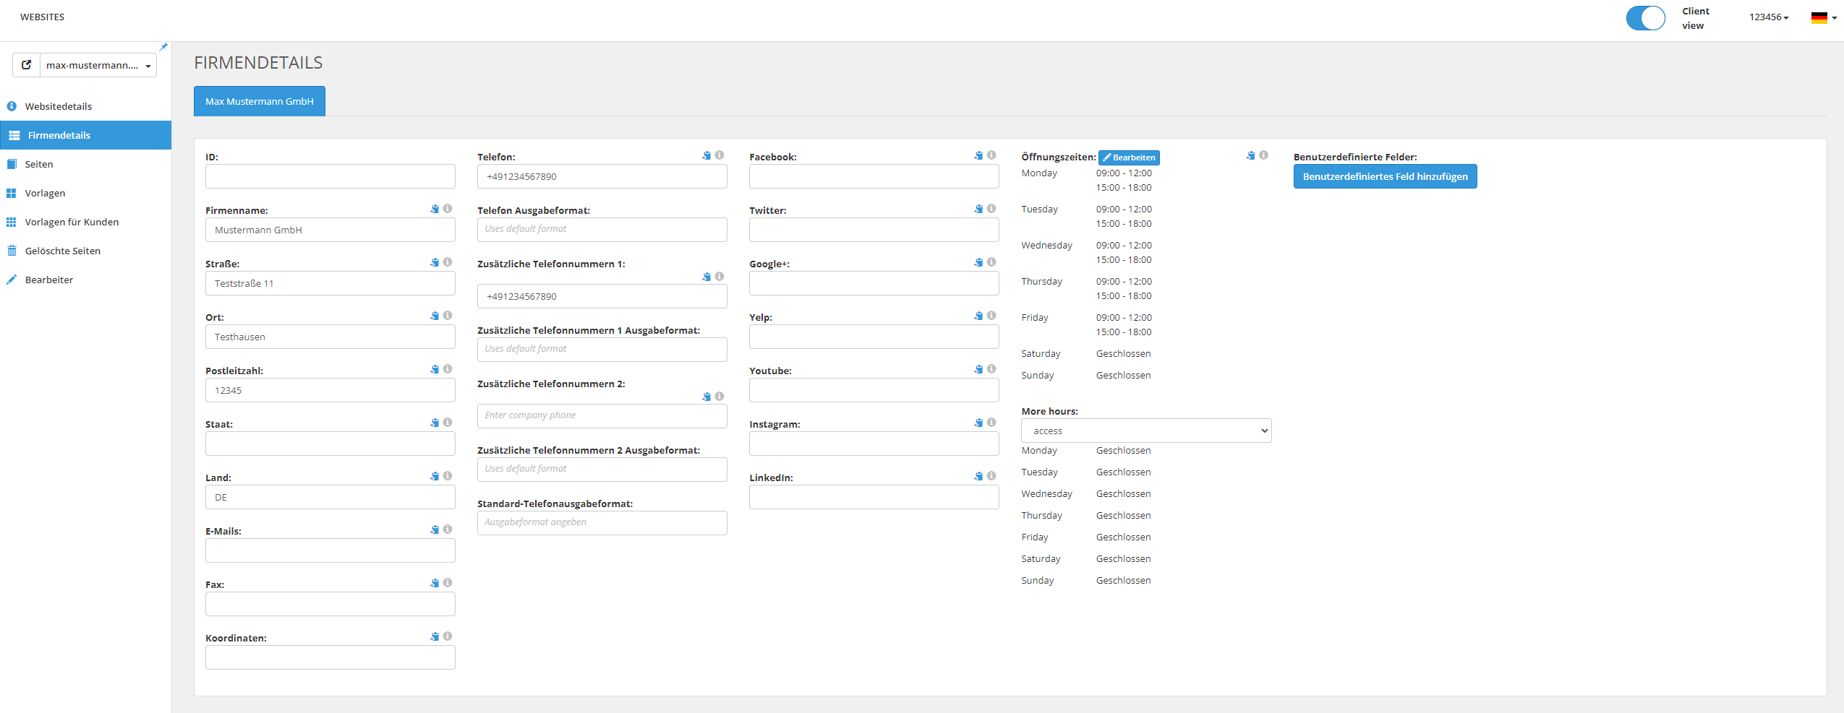The height and width of the screenshot is (713, 1844).
Task: Click info icon next to Facebook field
Action: 991,155
